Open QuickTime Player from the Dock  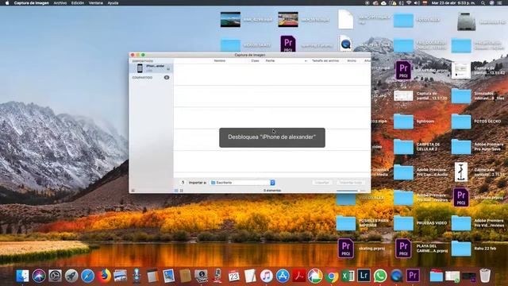point(396,276)
